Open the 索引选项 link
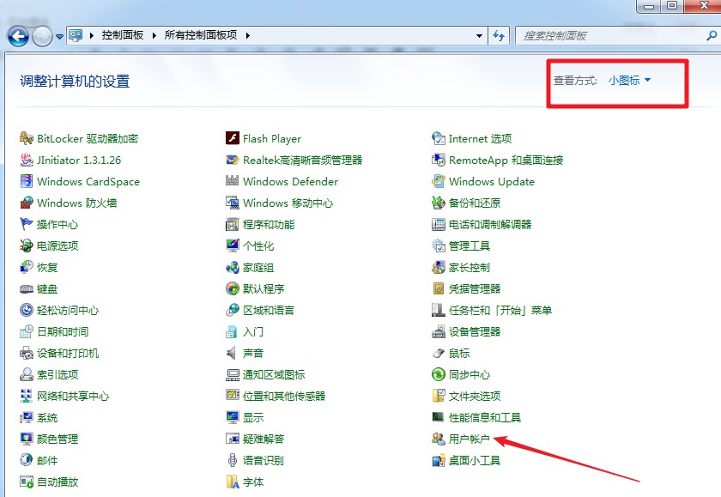Screen dimensions: 721x497 pyautogui.click(x=58, y=374)
